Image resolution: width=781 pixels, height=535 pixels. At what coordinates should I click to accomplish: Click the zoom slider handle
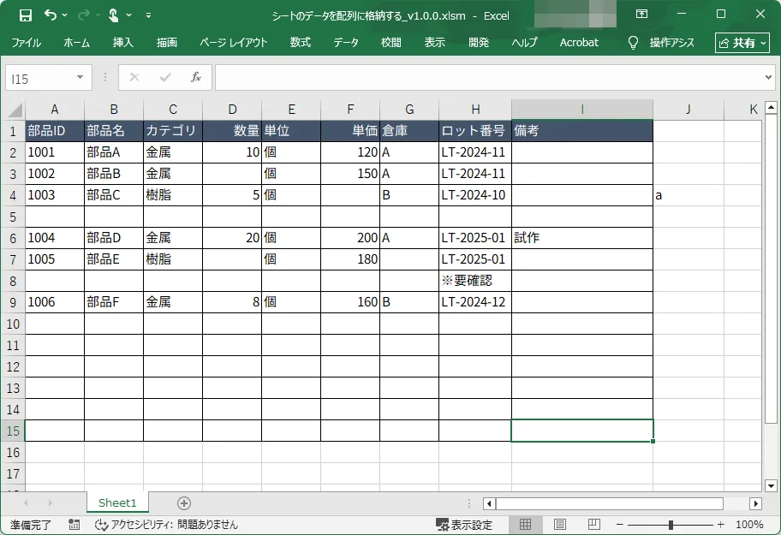click(671, 525)
